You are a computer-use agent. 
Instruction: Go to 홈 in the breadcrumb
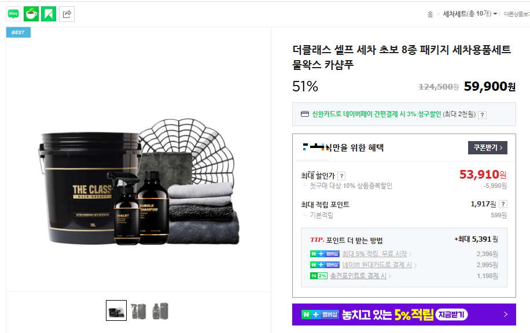[x=430, y=14]
